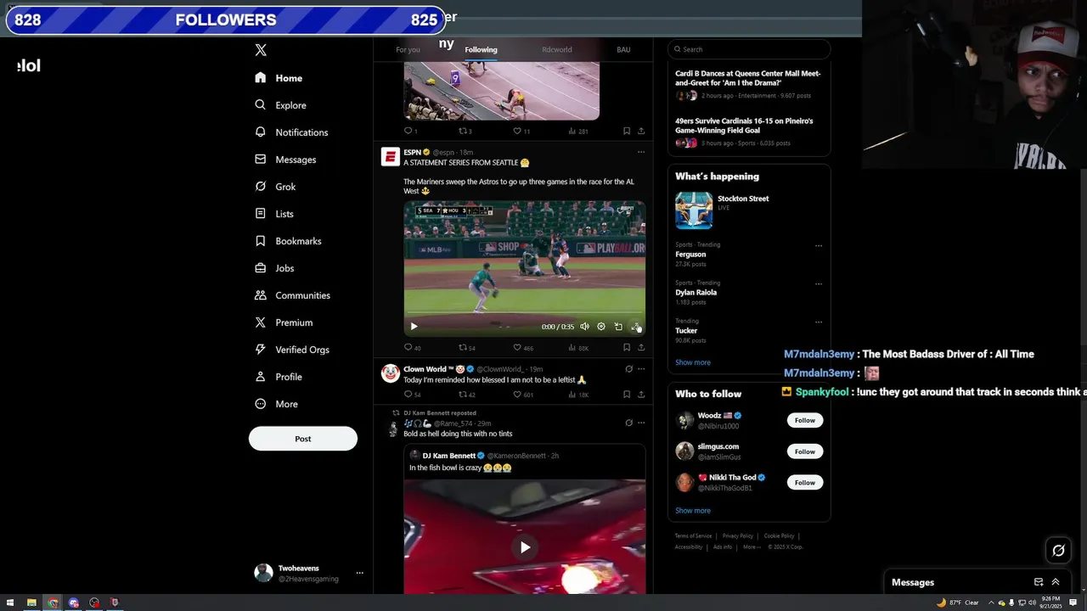View analytics of ESPN post (88K)
1087x611 pixels.
tap(578, 348)
